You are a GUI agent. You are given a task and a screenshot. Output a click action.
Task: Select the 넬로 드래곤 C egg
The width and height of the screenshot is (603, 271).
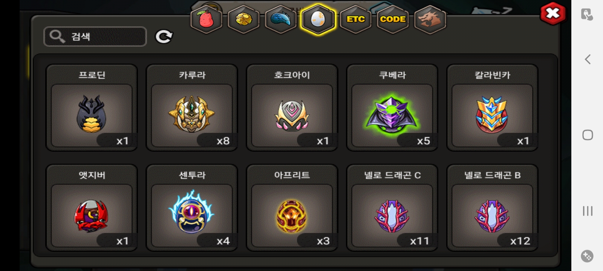point(392,208)
